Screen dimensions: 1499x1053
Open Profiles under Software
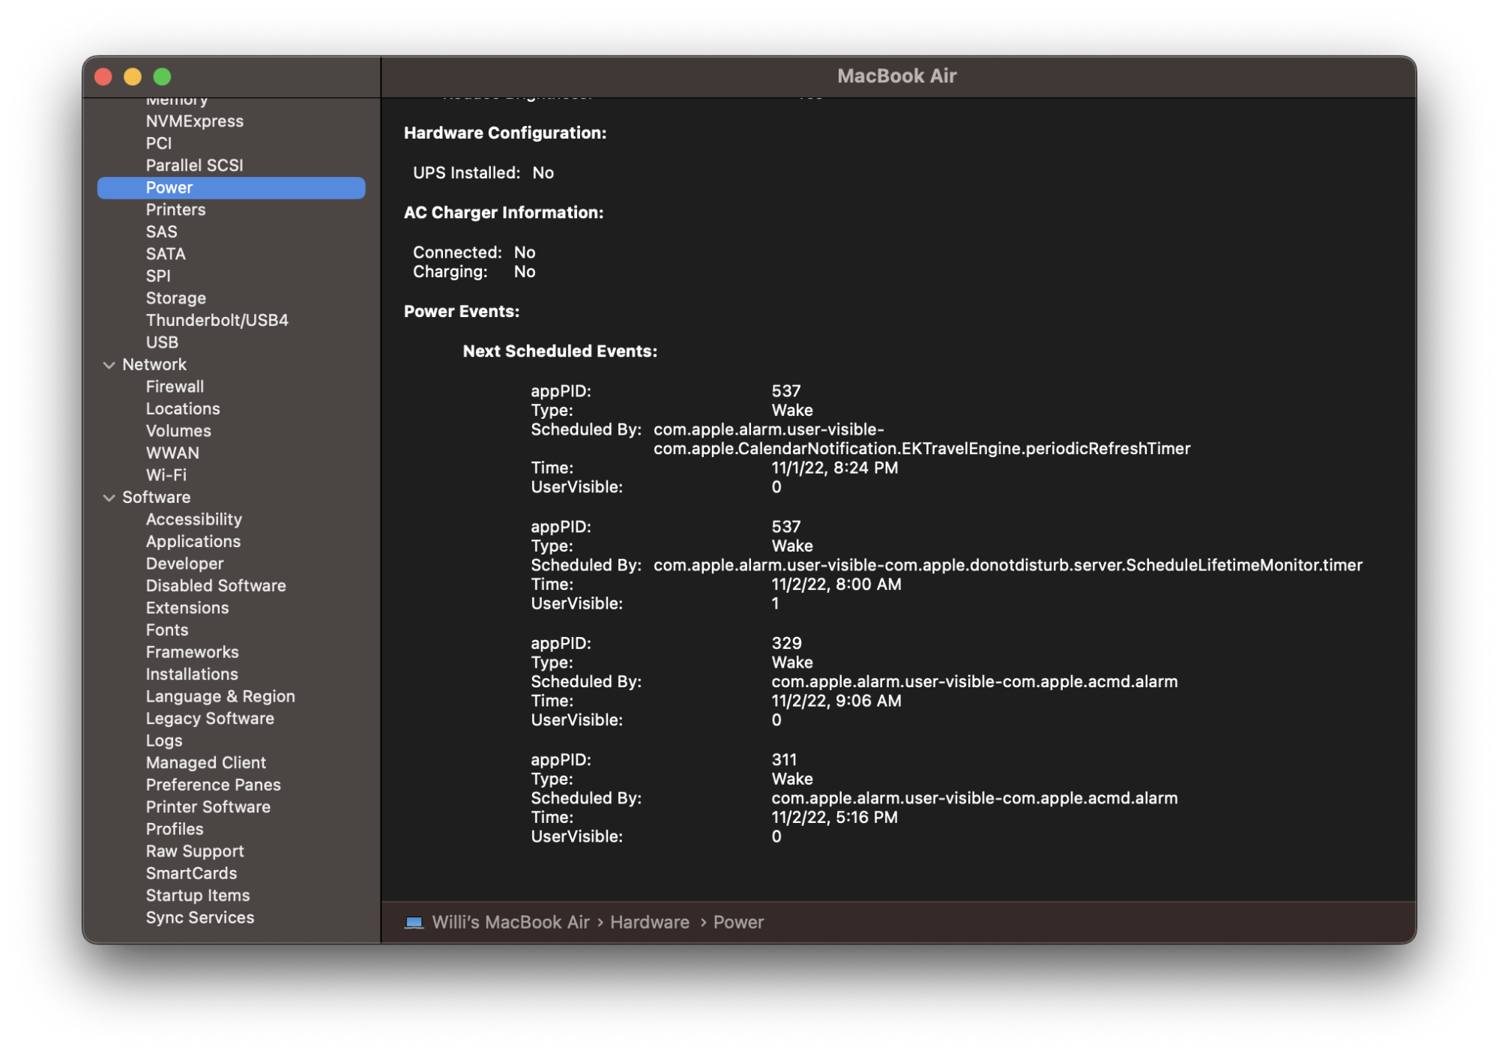click(x=175, y=828)
